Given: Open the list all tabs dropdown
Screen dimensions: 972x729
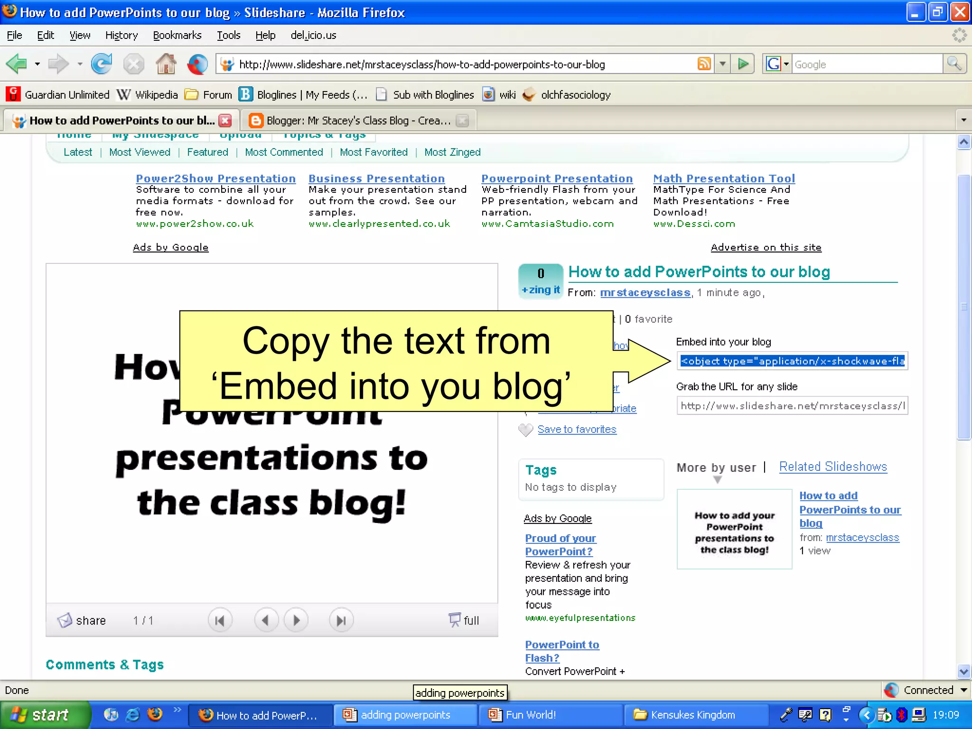Looking at the screenshot, I should coord(963,120).
